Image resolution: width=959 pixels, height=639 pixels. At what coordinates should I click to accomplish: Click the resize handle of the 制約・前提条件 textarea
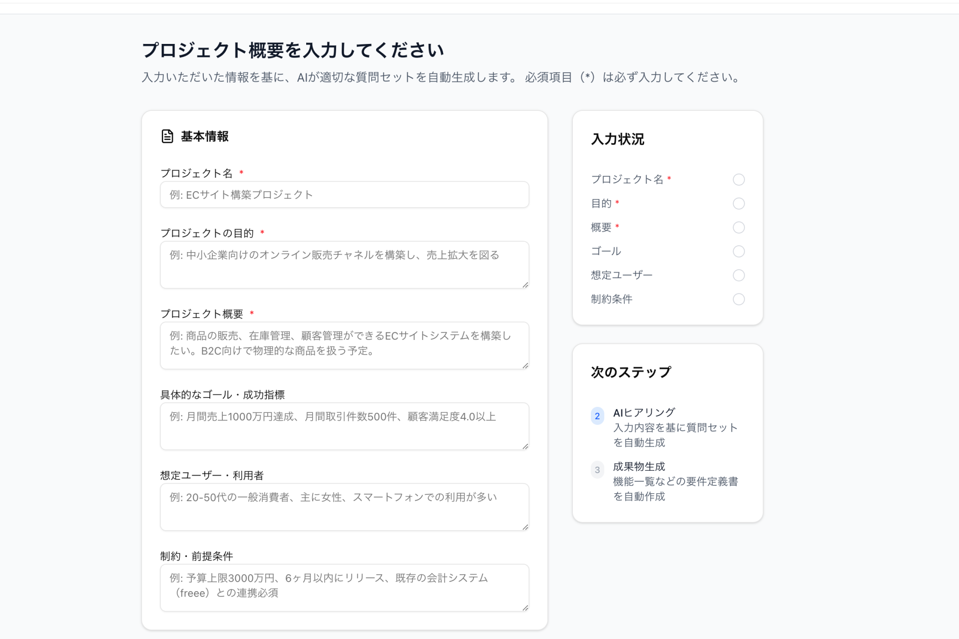point(525,608)
